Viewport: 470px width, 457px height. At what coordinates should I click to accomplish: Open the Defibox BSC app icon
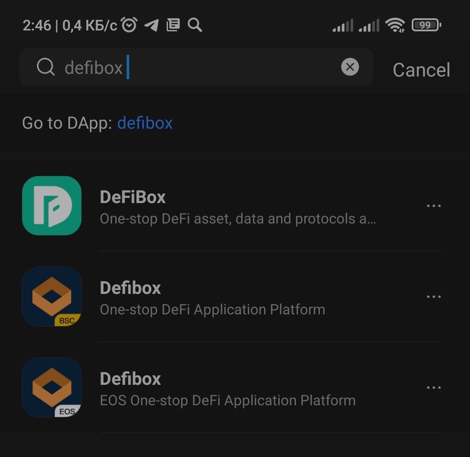(52, 297)
